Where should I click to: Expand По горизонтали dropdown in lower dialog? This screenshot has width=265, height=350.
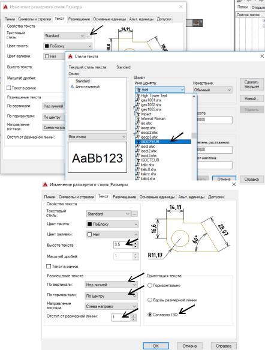click(x=111, y=296)
